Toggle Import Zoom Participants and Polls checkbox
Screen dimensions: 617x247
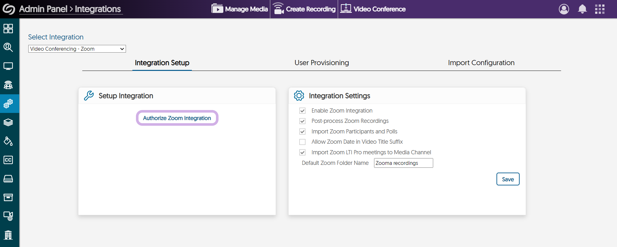pos(302,132)
